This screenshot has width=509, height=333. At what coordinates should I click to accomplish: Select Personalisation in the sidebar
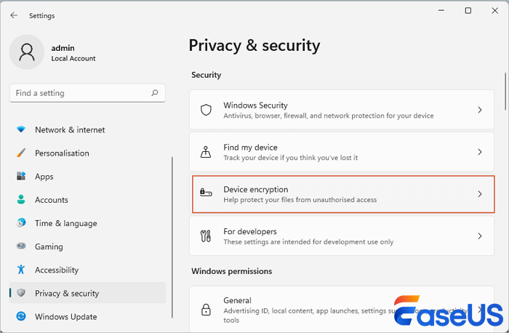pos(62,153)
